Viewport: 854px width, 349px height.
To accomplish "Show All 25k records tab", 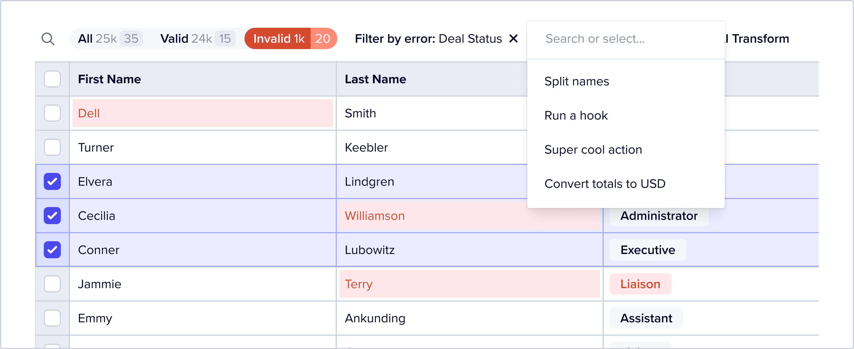I will 110,39.
